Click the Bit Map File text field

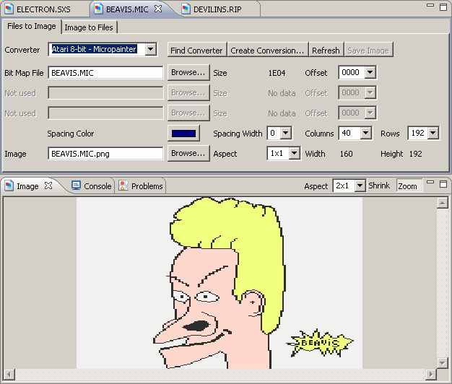point(105,73)
